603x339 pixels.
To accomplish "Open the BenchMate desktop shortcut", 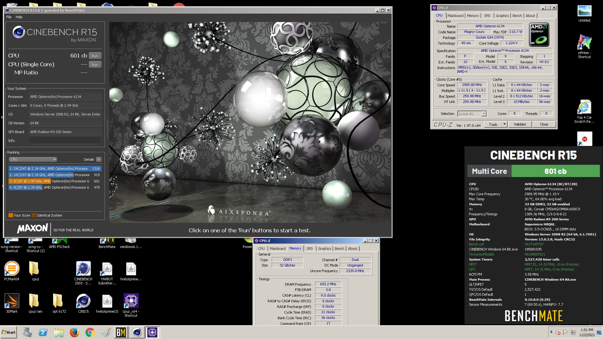I will 107,244.
